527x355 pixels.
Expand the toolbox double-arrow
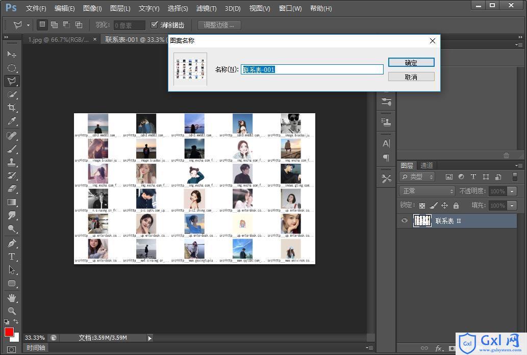pos(6,37)
